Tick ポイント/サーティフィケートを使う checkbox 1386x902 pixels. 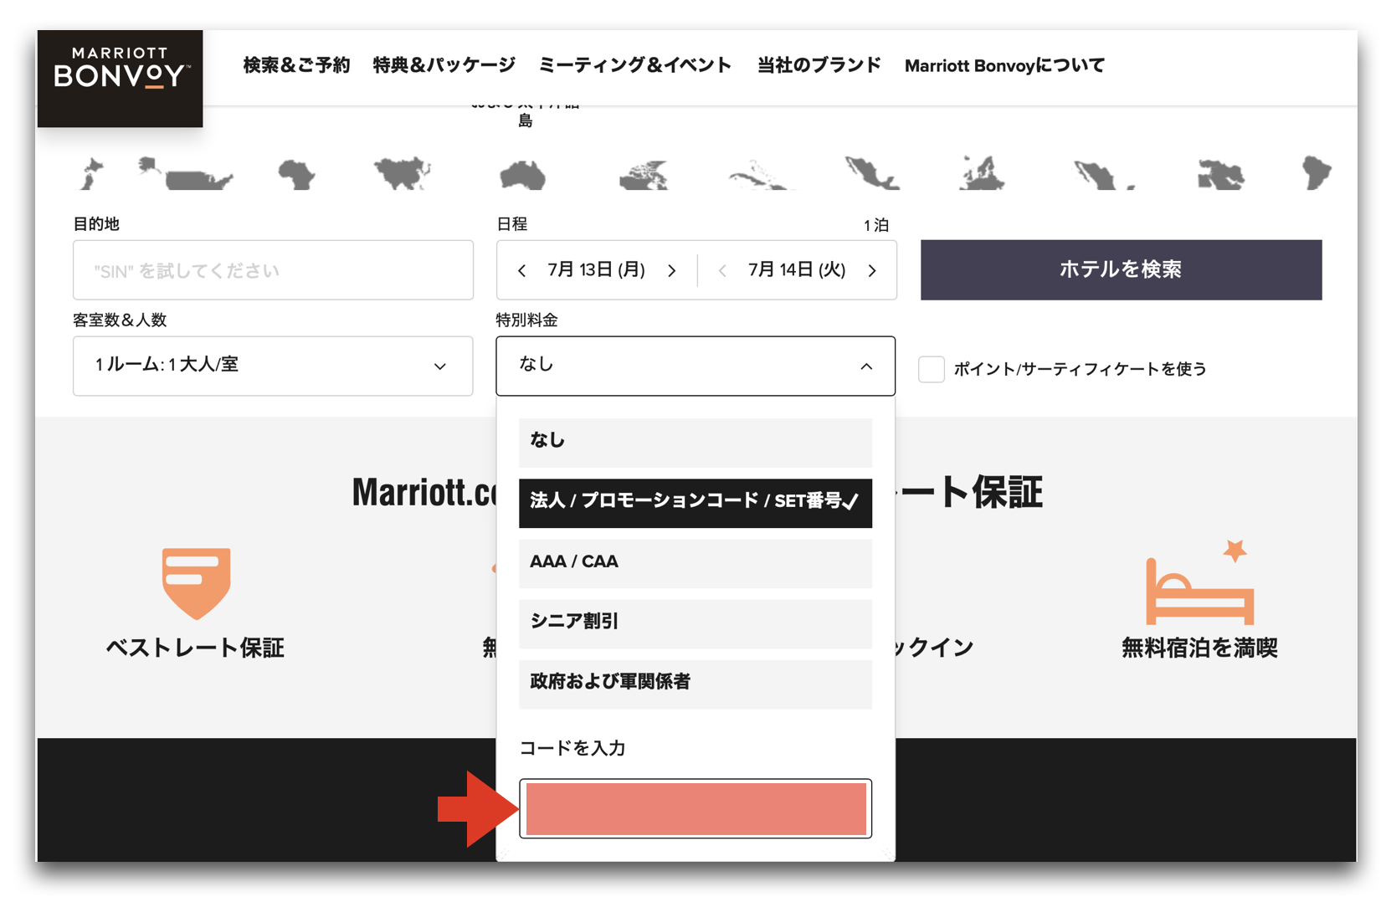(932, 369)
